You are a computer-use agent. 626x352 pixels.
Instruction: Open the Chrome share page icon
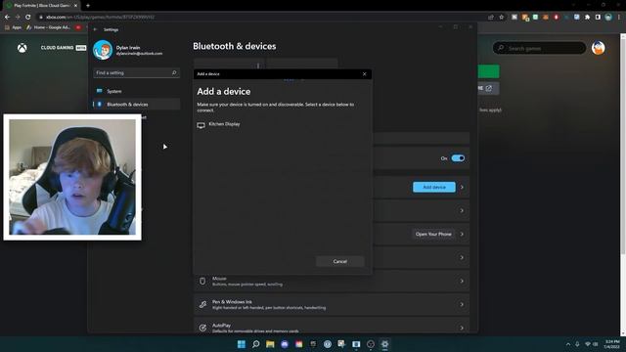(x=491, y=18)
